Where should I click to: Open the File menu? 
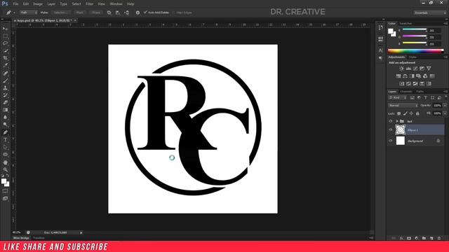point(15,4)
